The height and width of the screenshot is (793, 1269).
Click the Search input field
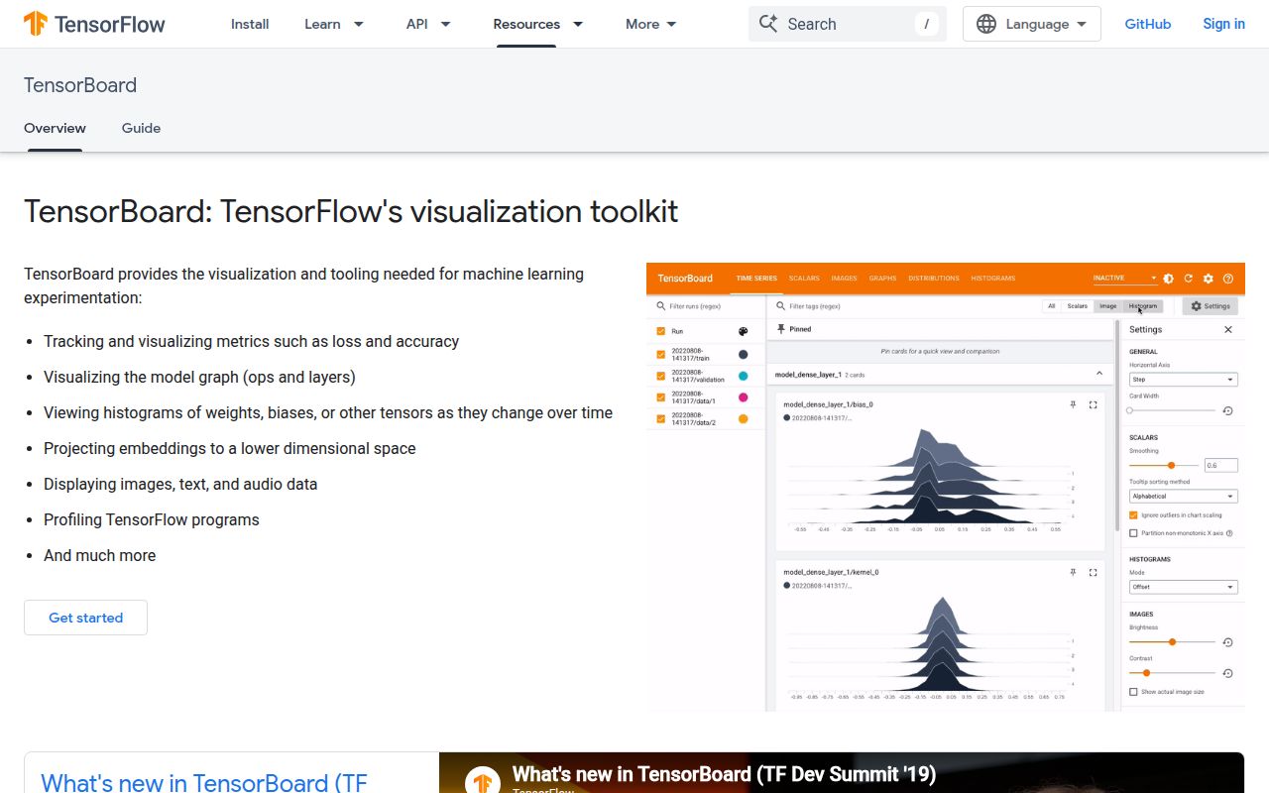click(848, 24)
